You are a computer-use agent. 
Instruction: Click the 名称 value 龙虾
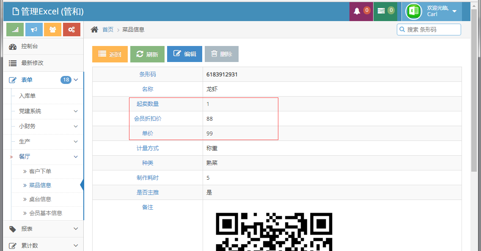212,89
